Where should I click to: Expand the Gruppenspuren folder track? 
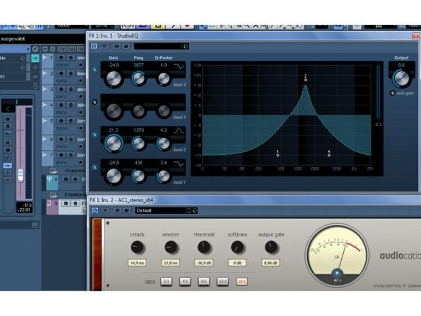click(x=53, y=171)
